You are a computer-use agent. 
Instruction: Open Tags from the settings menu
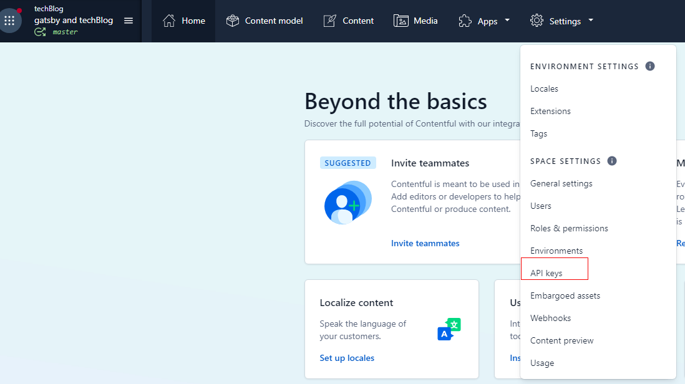coord(538,133)
